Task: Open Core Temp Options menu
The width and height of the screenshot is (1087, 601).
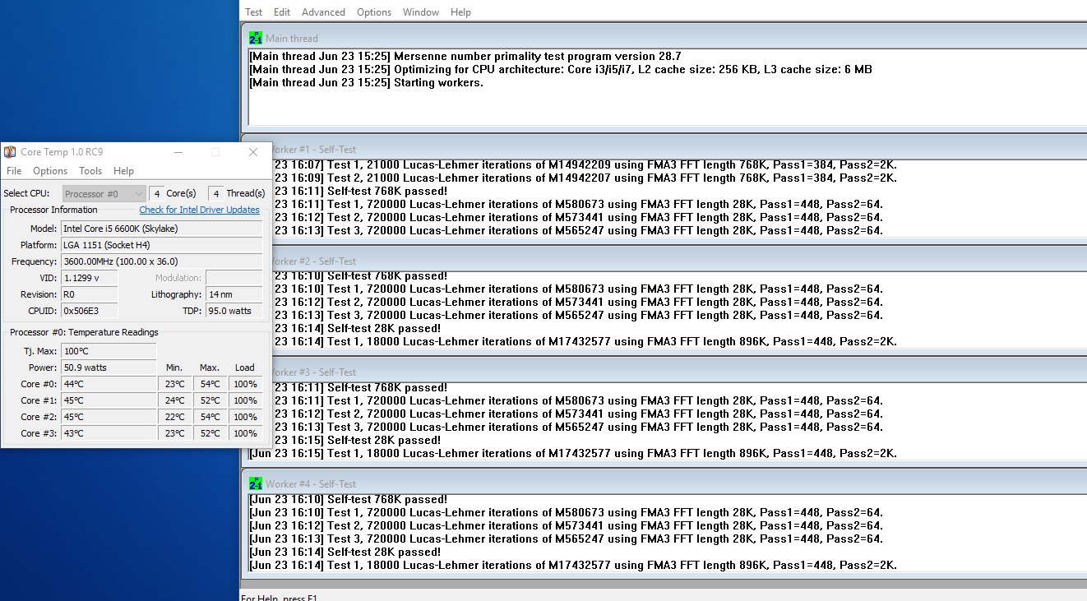Action: (50, 171)
